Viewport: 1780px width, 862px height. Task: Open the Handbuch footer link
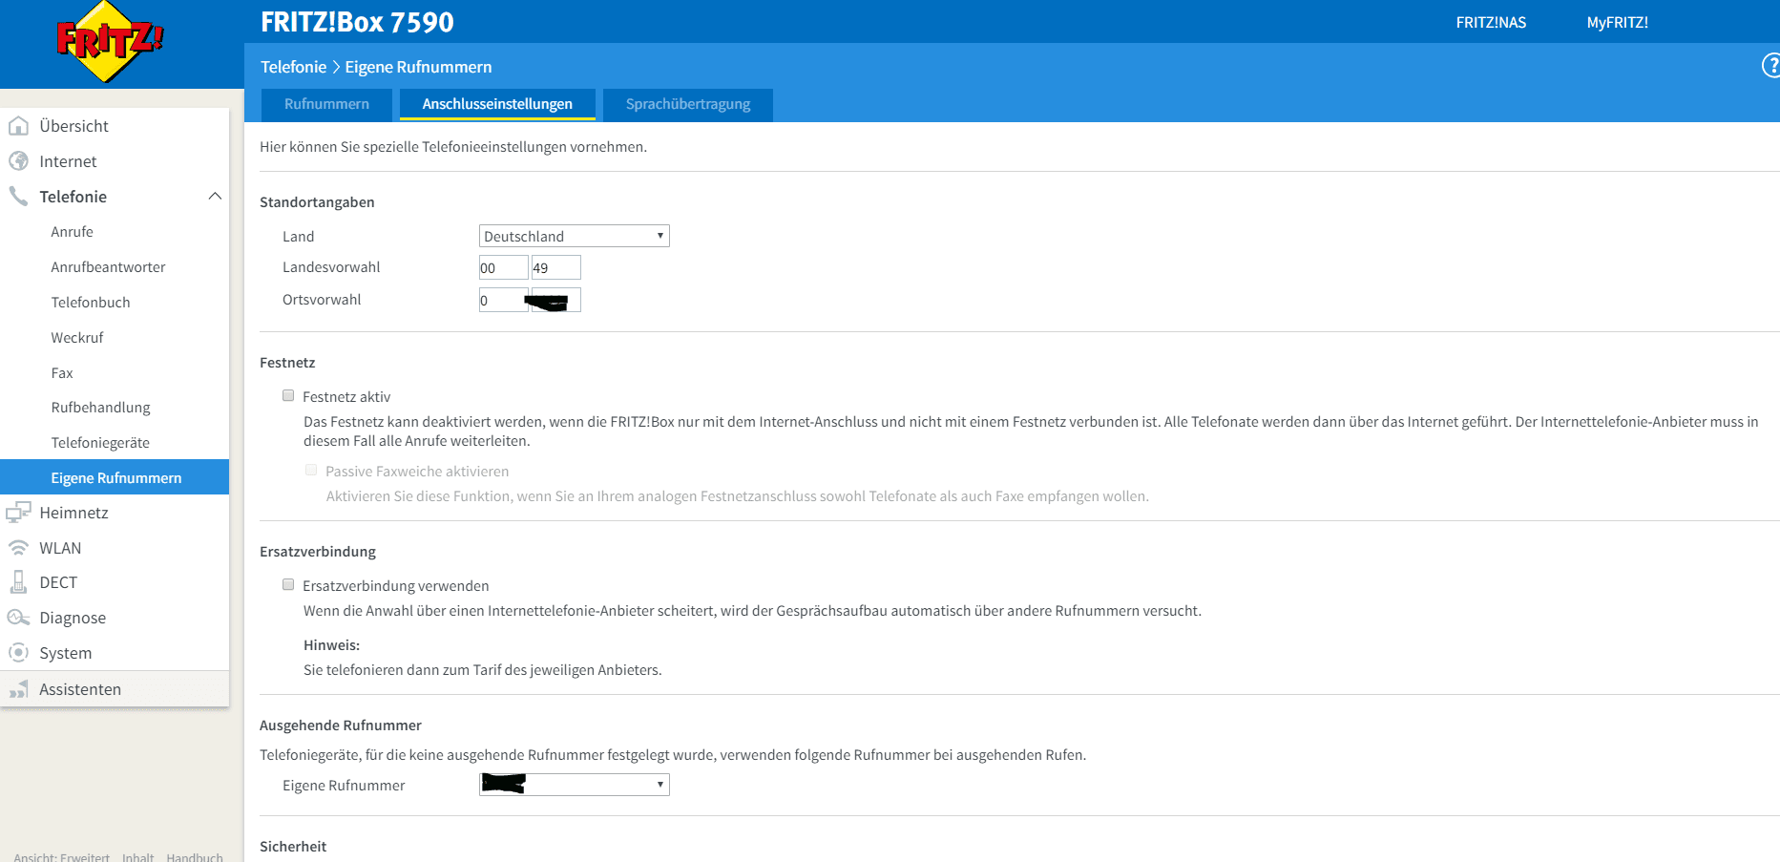(195, 857)
